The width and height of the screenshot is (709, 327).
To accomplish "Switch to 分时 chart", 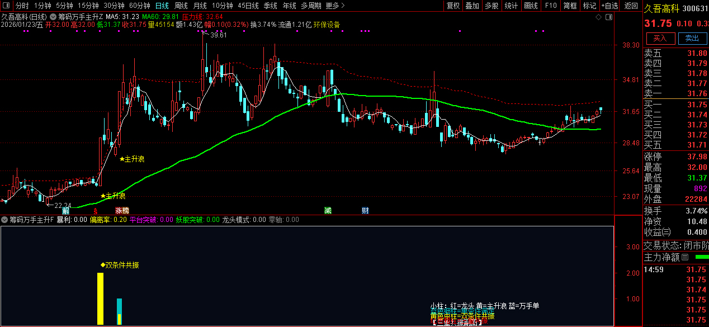I will tap(22, 6).
